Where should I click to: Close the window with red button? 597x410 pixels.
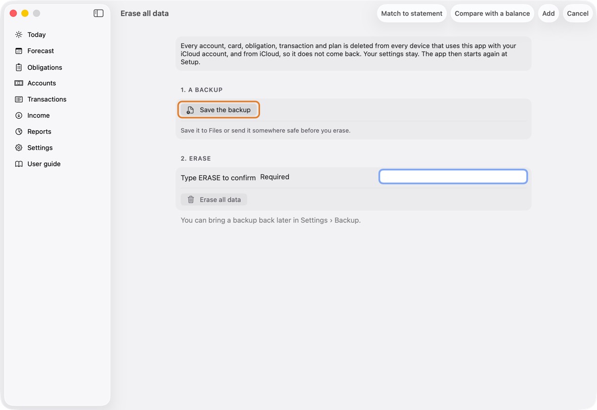click(x=13, y=13)
